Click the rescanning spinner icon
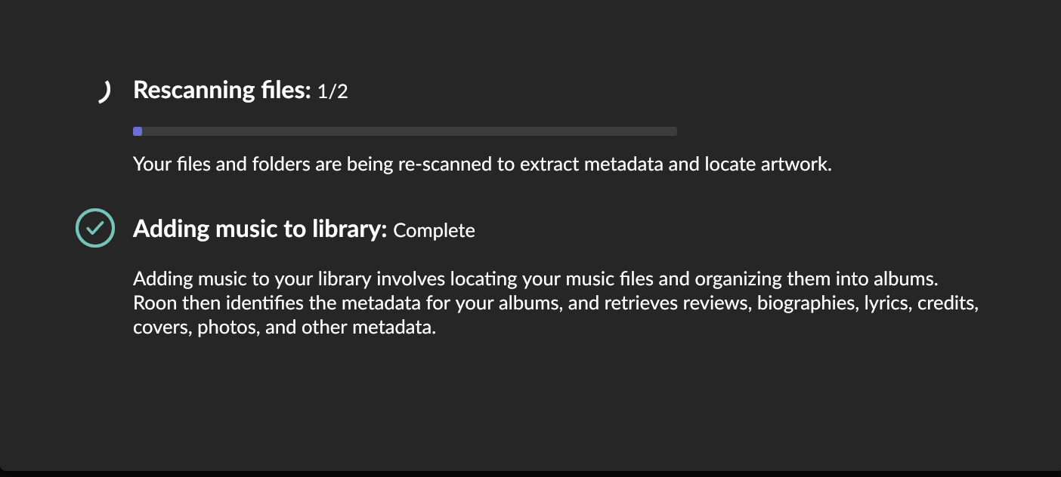 (x=104, y=92)
